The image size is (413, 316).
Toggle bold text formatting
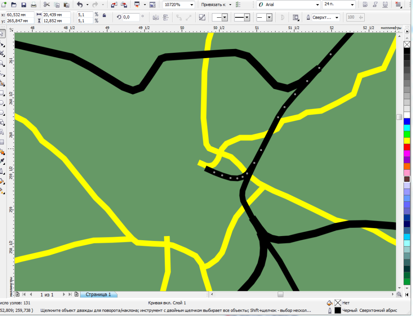pyautogui.click(x=365, y=5)
